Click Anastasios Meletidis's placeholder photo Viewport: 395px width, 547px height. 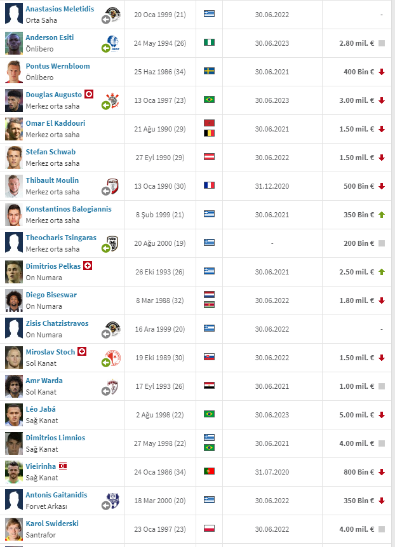point(14,15)
